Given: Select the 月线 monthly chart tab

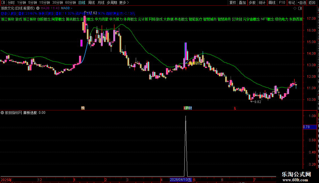Looking at the screenshot, I should [x=101, y=3].
